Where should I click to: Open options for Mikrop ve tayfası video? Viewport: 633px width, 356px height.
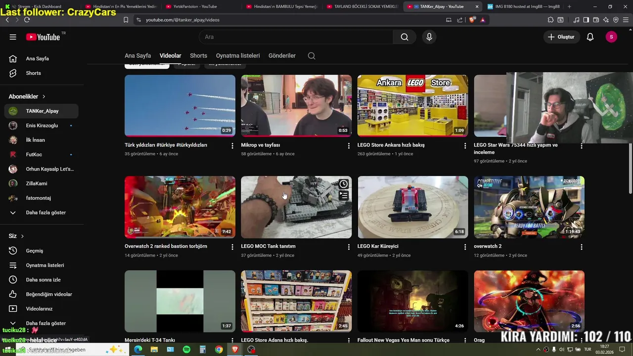click(349, 146)
